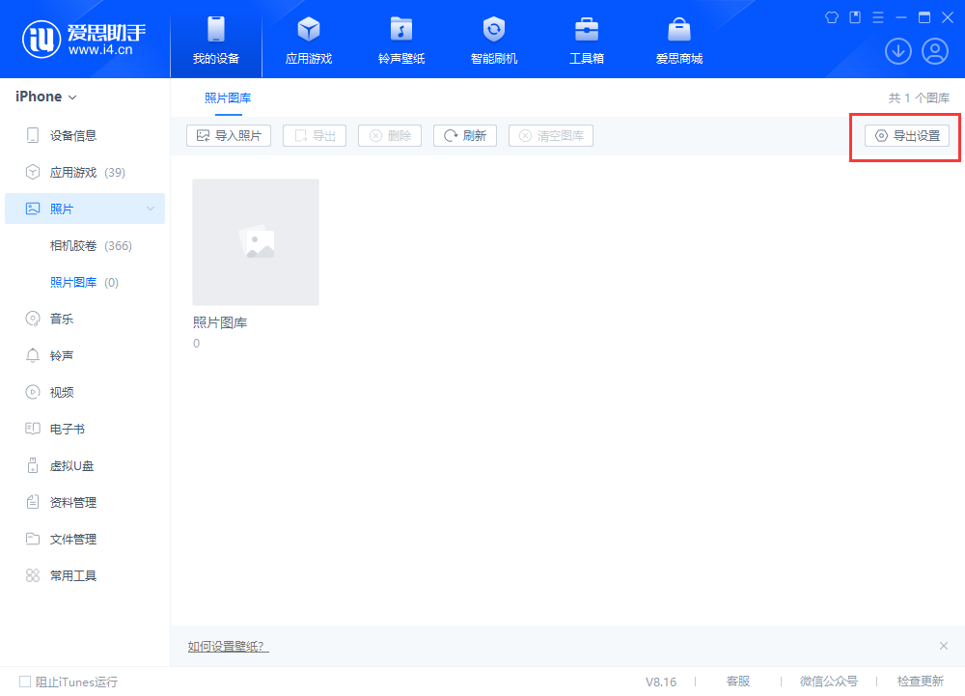Screen dimensions: 965x696
Task: Open the hamburger menu in the titlebar
Action: (x=877, y=16)
